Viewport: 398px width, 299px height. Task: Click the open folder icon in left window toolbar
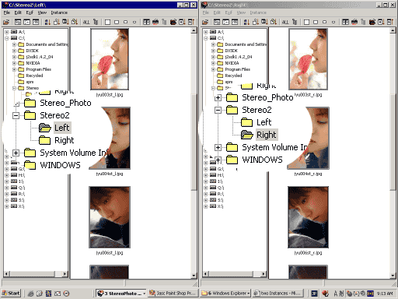pyautogui.click(x=6, y=22)
